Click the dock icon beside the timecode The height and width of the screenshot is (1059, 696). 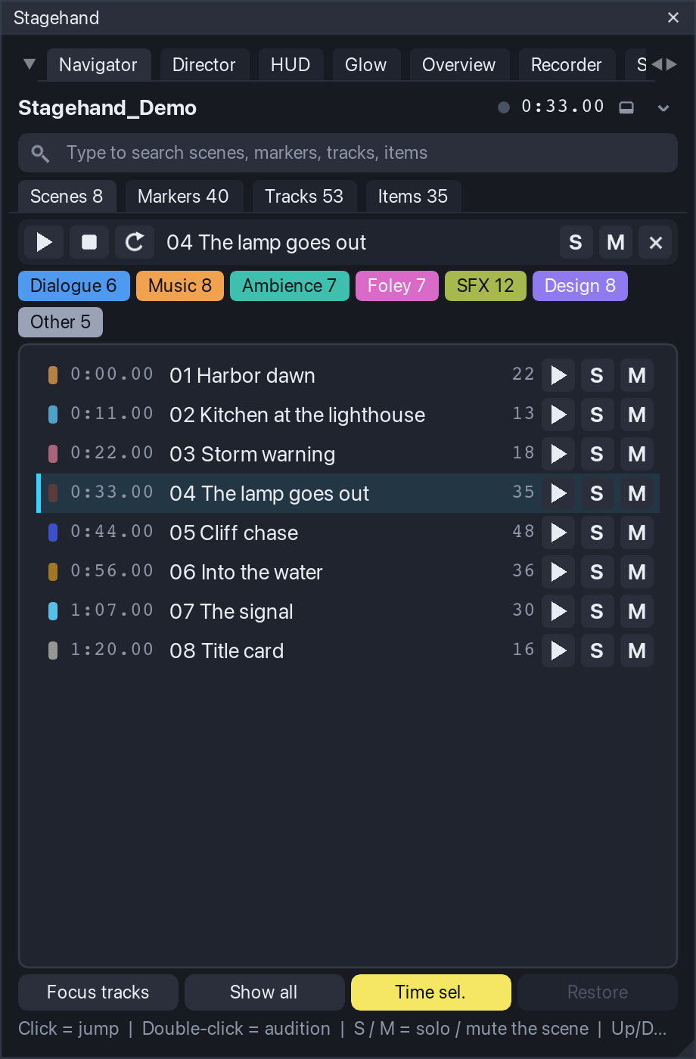tap(626, 107)
